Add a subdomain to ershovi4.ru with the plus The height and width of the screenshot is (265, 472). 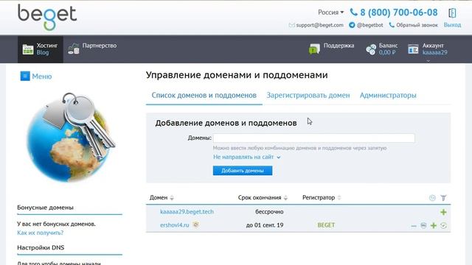pos(434,225)
